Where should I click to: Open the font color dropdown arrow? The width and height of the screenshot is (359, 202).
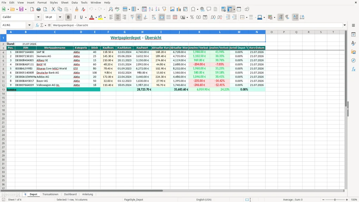[96, 17]
